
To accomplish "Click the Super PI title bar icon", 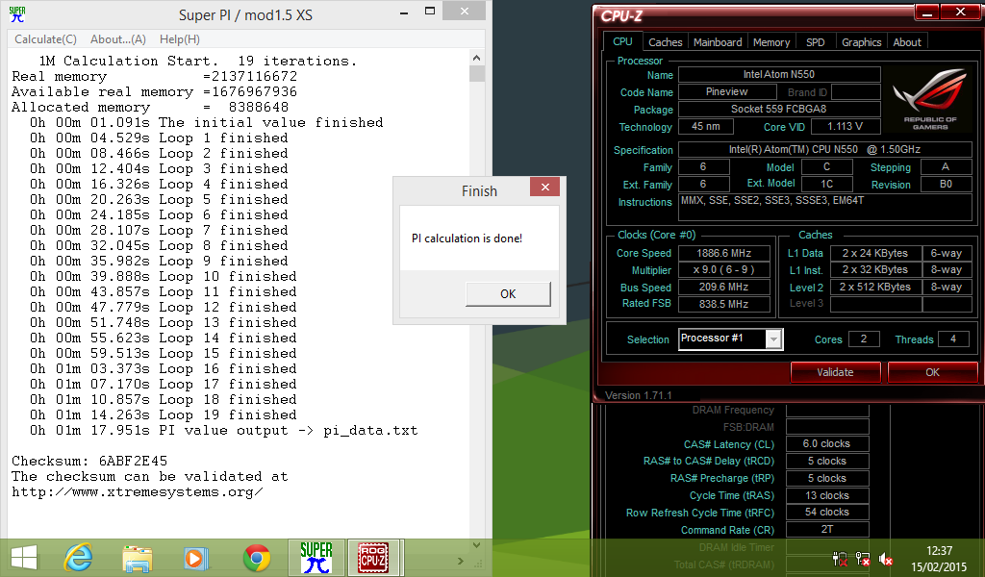I will [17, 14].
